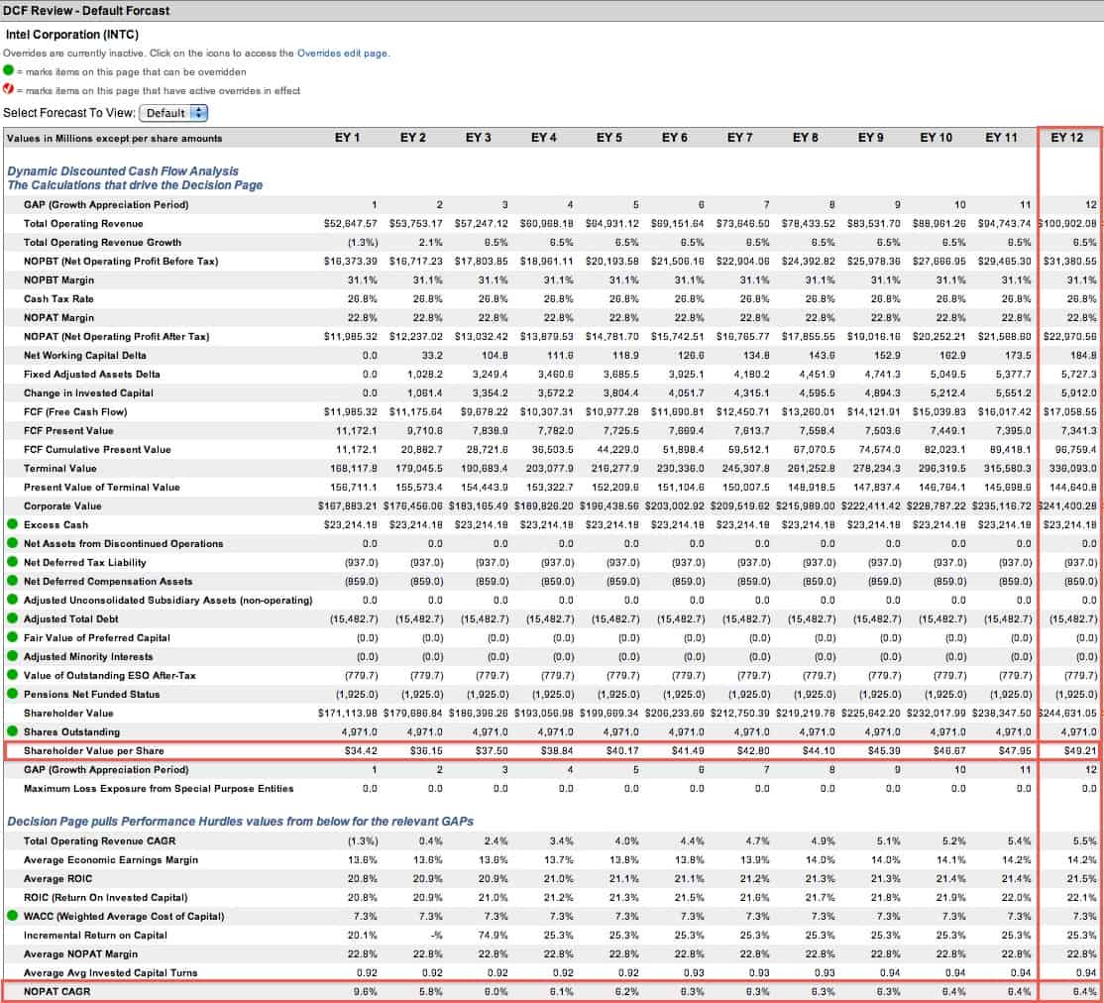Viewport: 1104px width, 1003px height.
Task: Click the Present Value of Terminal Value label
Action: pyautogui.click(x=101, y=487)
